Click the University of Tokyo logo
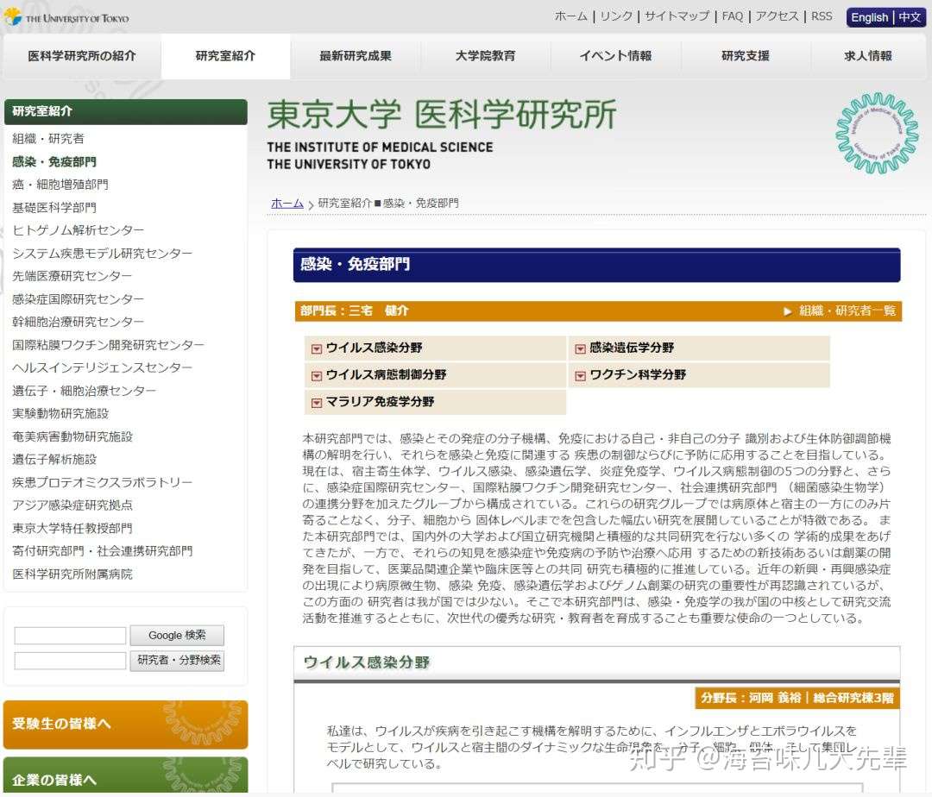This screenshot has width=932, height=797. point(66,17)
